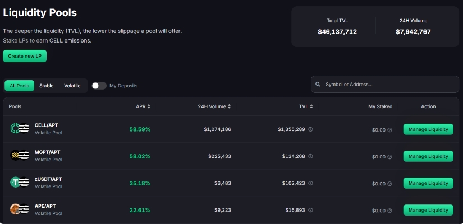Click the APE/APT token pair icon
This screenshot has width=463, height=224.
(20, 209)
